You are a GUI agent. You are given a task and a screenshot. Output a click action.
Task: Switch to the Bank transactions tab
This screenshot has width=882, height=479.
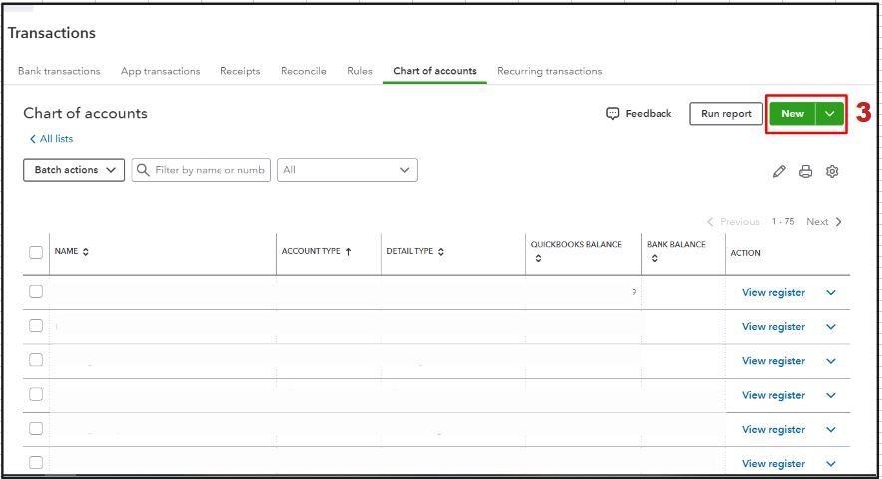59,71
